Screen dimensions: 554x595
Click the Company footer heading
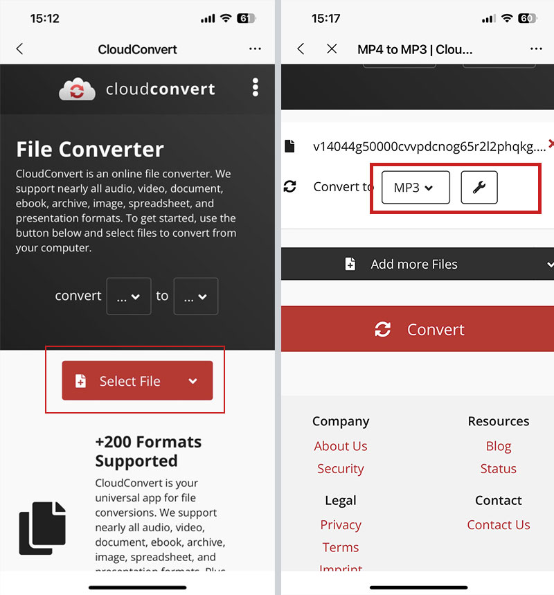[x=341, y=422]
